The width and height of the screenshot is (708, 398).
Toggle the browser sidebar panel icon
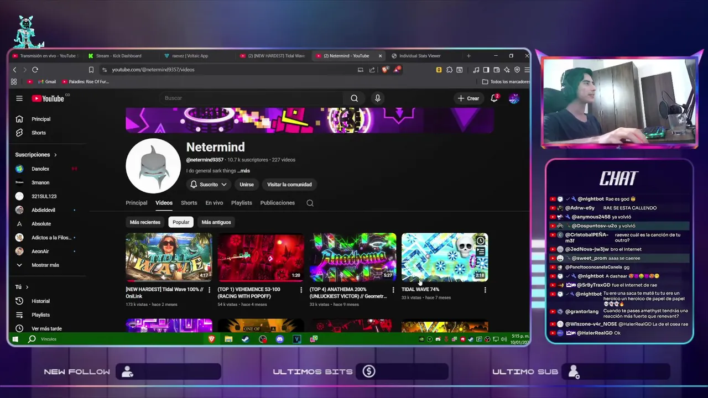(x=486, y=70)
